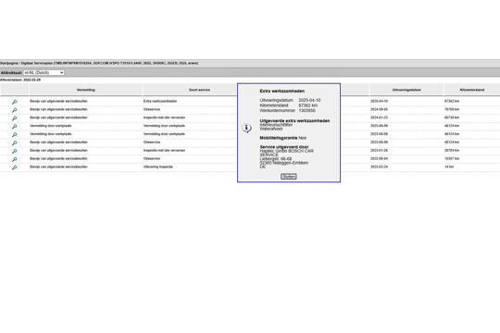Click the Extra werkzaamheden popup title
Image resolution: width=500 pixels, height=333 pixels.
(x=281, y=91)
